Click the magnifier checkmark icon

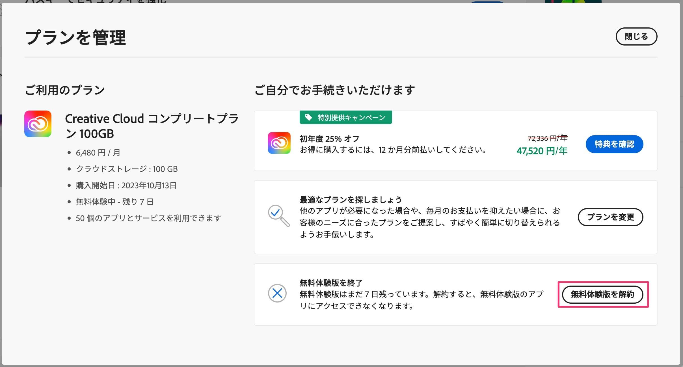(x=278, y=216)
